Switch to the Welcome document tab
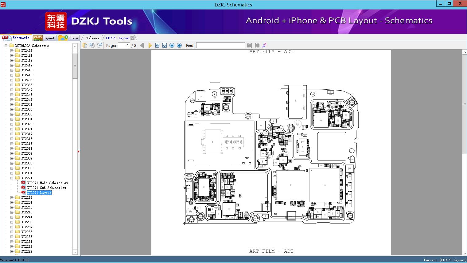Image resolution: width=467 pixels, height=263 pixels. pos(93,38)
